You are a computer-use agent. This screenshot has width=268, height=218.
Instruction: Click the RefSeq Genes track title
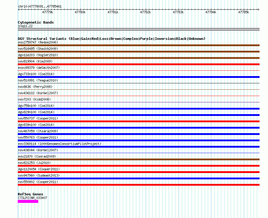click(30, 194)
